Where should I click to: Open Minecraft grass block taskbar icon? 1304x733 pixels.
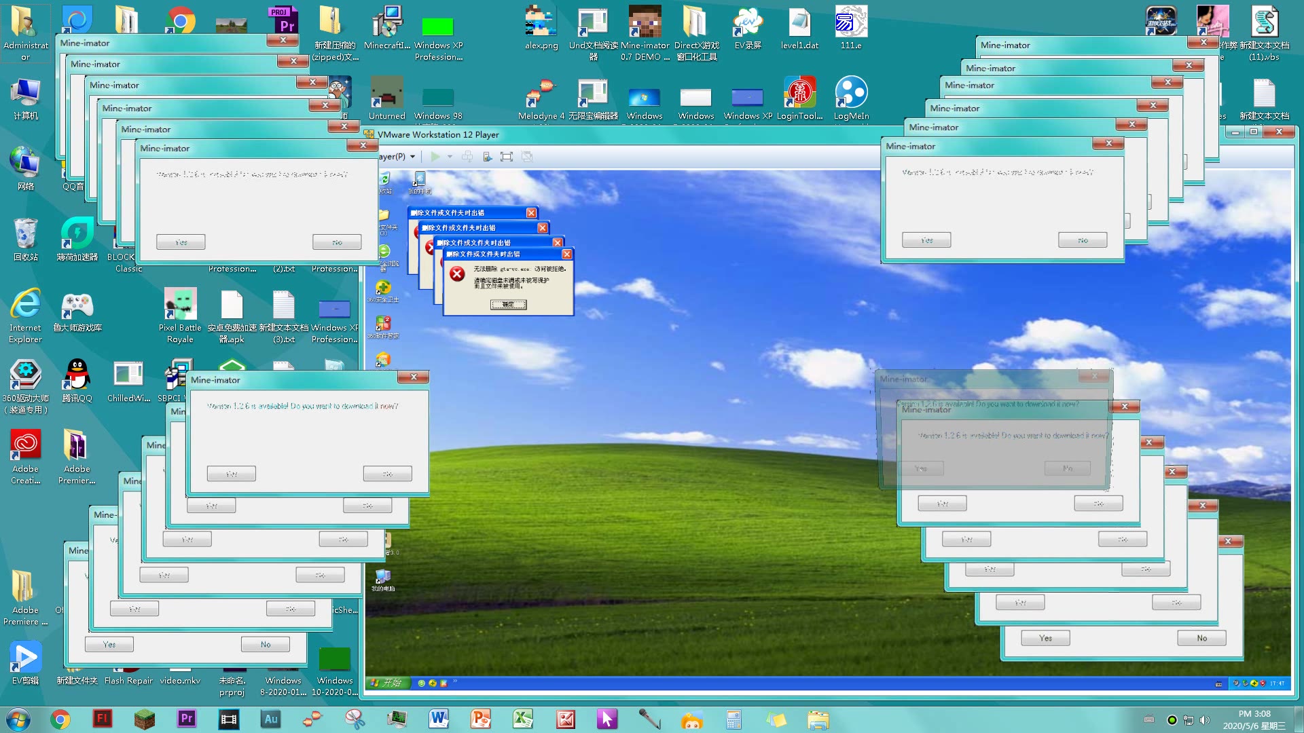pyautogui.click(x=144, y=719)
